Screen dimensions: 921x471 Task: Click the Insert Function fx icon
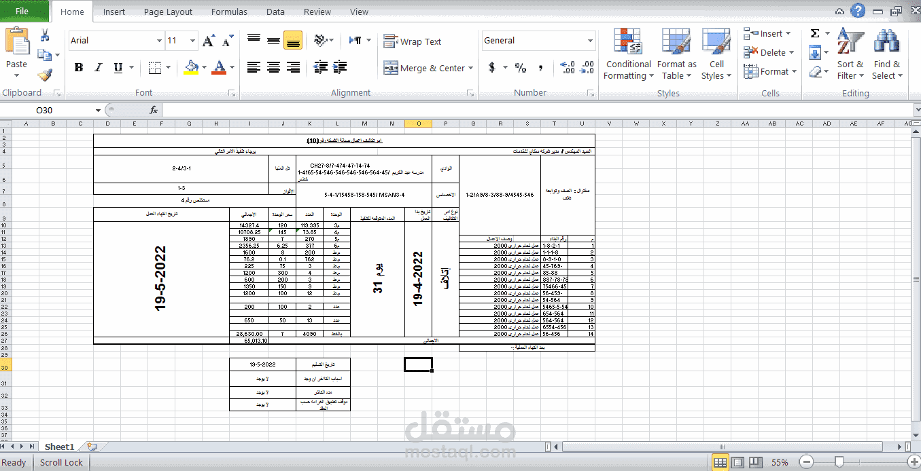[154, 110]
